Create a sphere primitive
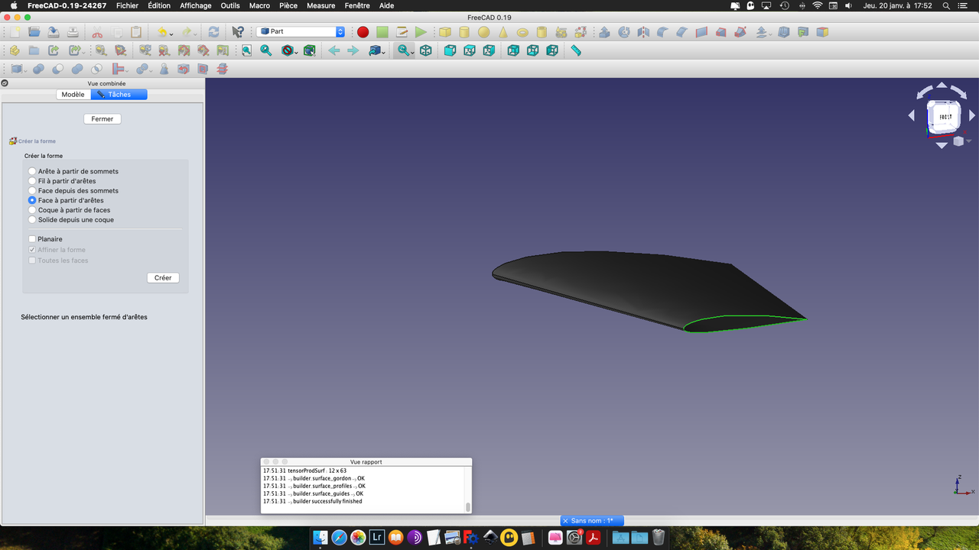Screen dimensions: 979x550 483,32
